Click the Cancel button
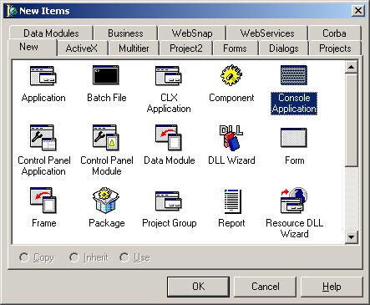 [265, 287]
